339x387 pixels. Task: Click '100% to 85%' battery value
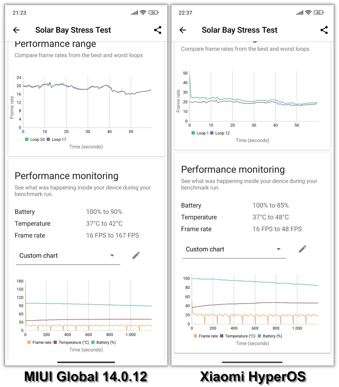point(270,205)
